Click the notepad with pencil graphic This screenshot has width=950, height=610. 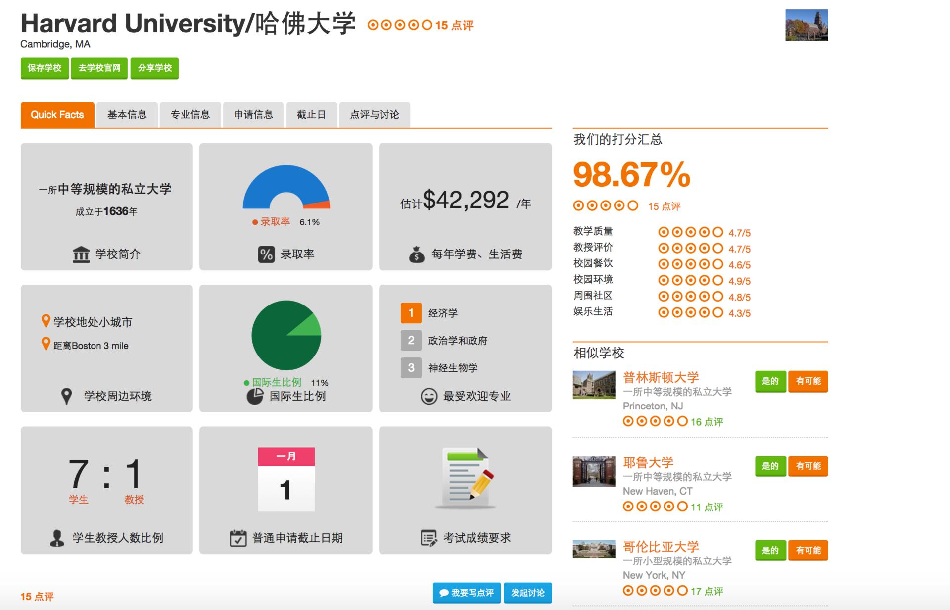[466, 479]
